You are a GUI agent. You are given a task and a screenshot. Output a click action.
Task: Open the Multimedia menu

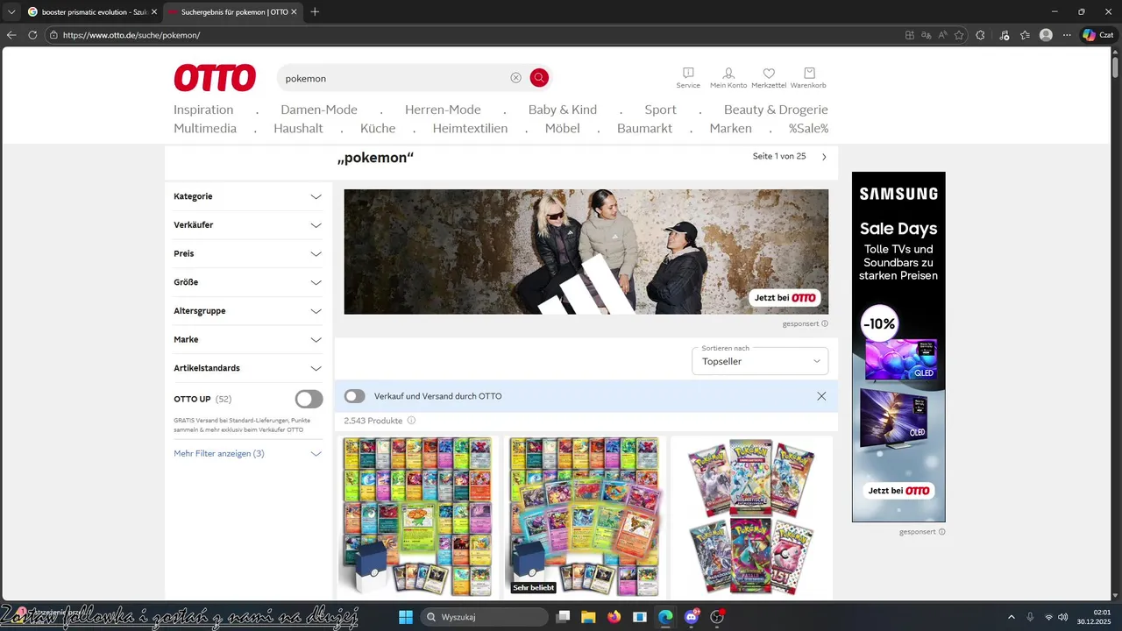click(205, 128)
